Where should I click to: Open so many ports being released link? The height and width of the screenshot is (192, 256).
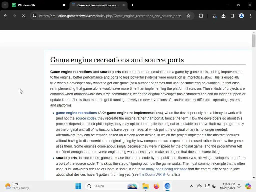tap(164, 169)
